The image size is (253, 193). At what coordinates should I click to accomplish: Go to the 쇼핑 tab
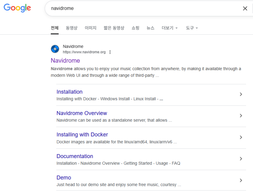[135, 28]
